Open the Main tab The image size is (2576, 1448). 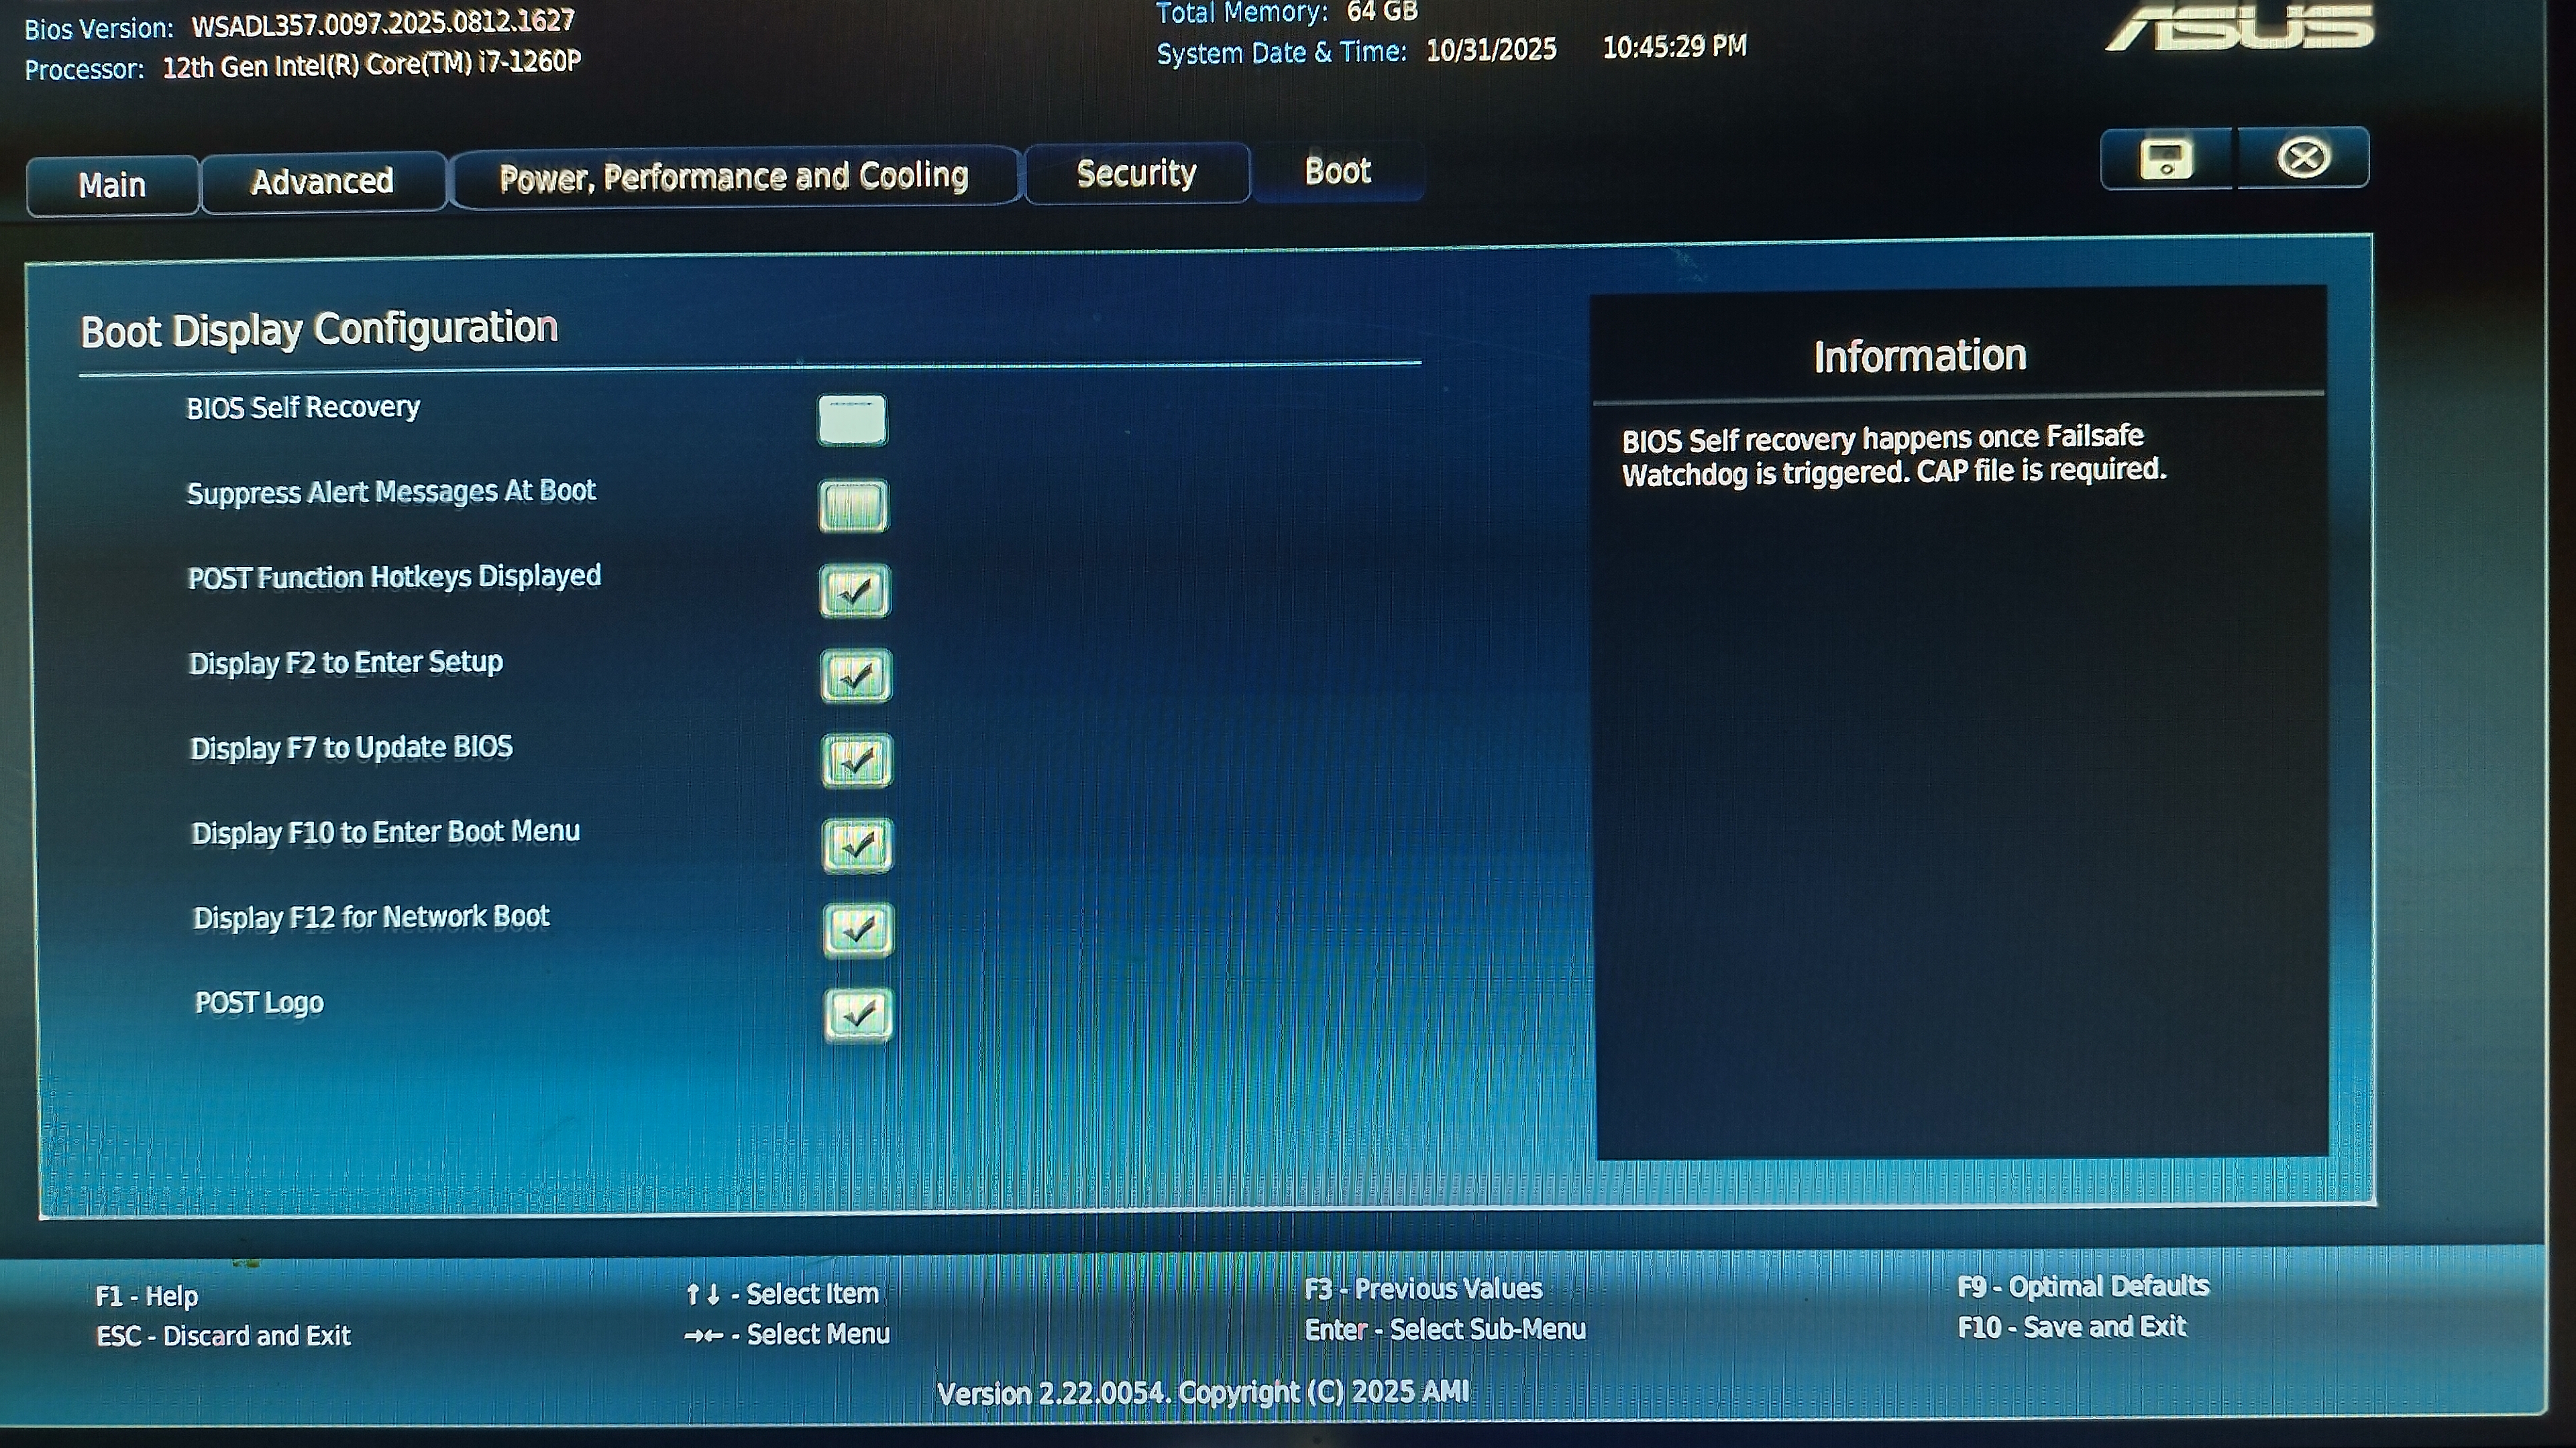coord(112,186)
